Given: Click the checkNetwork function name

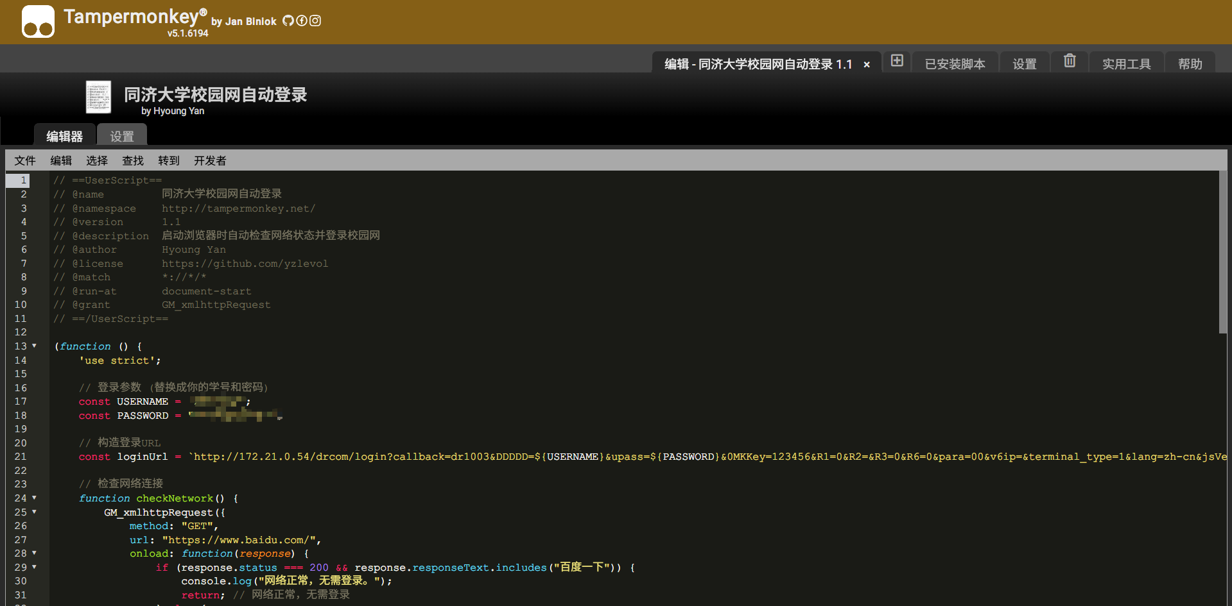Looking at the screenshot, I should coord(175,498).
